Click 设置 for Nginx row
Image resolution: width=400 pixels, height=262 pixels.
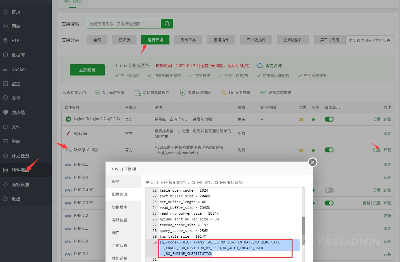[x=377, y=119]
